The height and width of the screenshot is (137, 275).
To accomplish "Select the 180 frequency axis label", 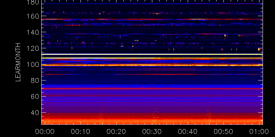I will click(x=33, y=2).
